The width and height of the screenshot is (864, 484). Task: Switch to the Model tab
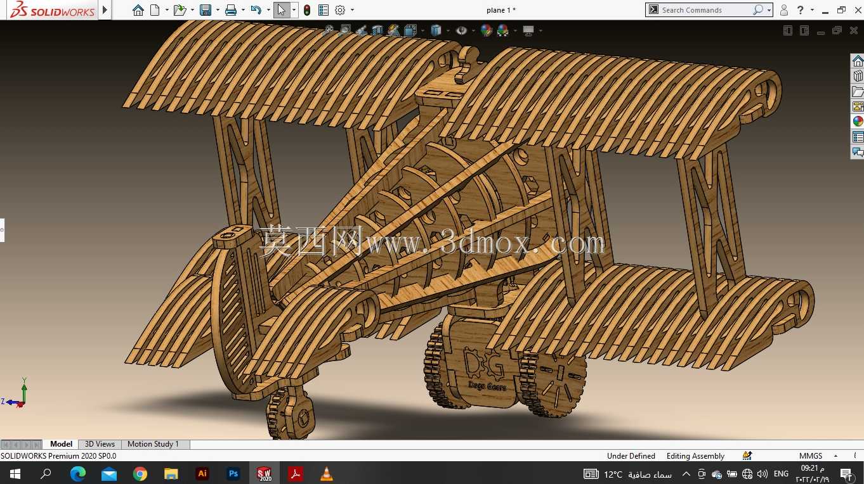(x=62, y=444)
